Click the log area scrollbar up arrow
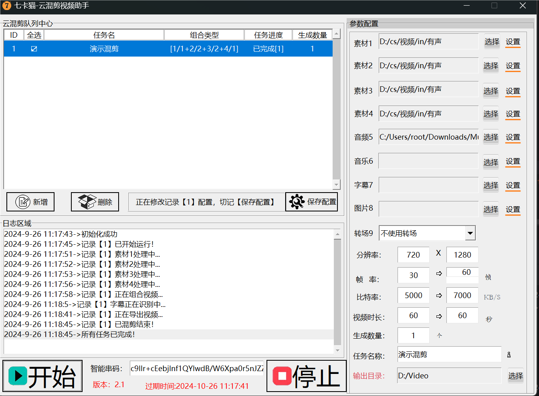539x396 pixels. pos(337,234)
